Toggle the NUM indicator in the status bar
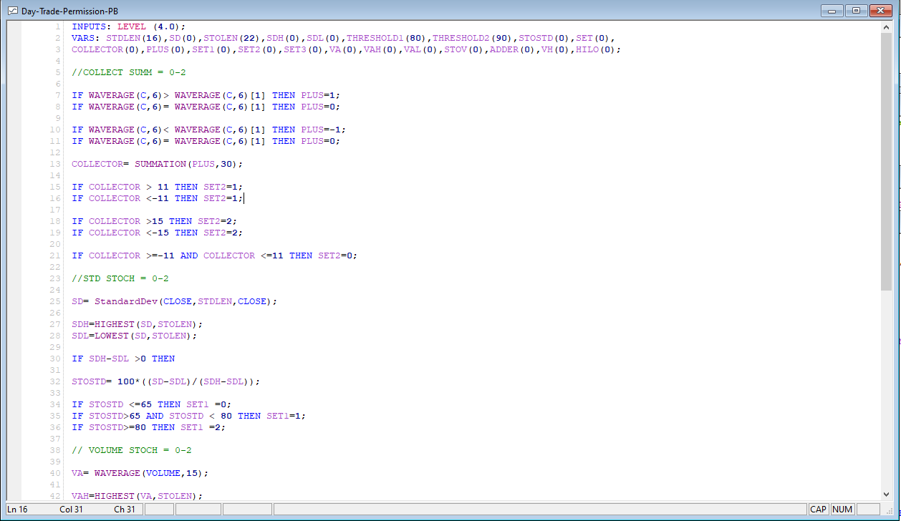 pos(842,509)
